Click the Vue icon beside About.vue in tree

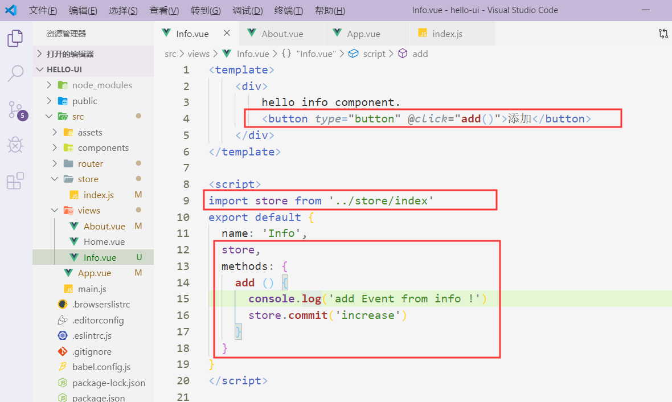[x=73, y=226]
